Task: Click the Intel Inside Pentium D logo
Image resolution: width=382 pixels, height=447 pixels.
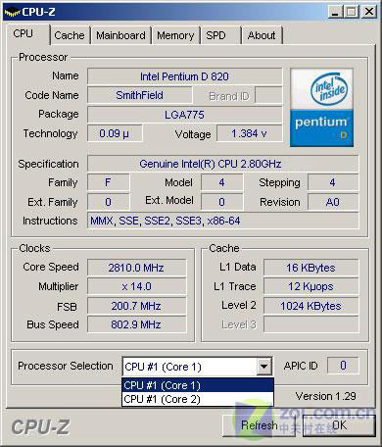Action: [x=321, y=108]
